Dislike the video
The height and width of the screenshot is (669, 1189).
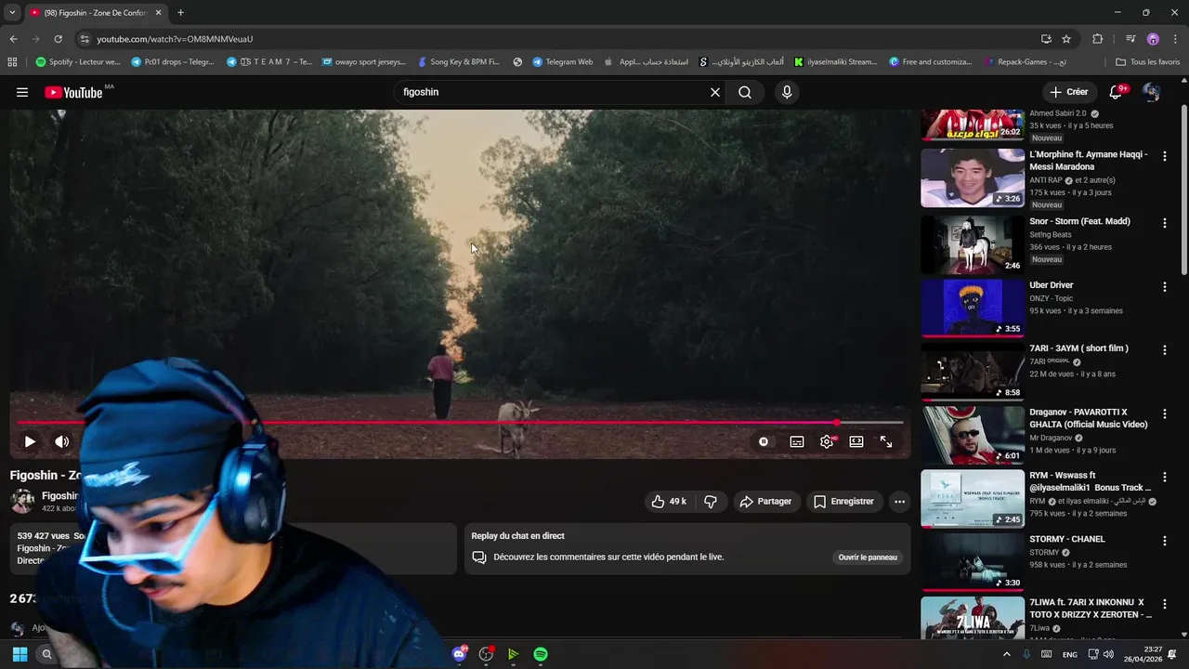point(711,502)
